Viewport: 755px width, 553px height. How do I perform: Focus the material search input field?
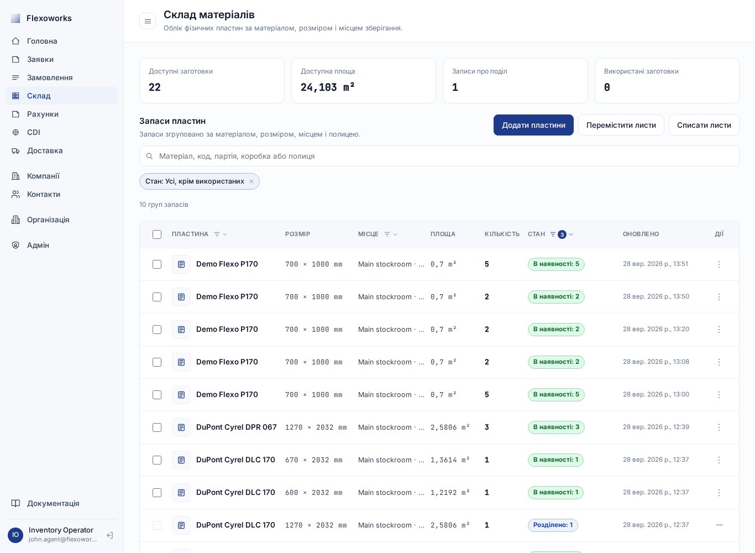click(439, 156)
